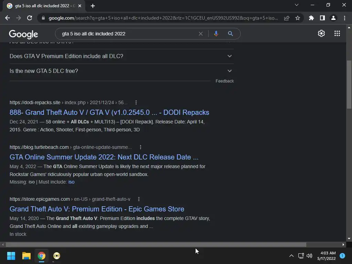Open more options for turtlebeach result
The width and height of the screenshot is (352, 264).
(x=141, y=147)
